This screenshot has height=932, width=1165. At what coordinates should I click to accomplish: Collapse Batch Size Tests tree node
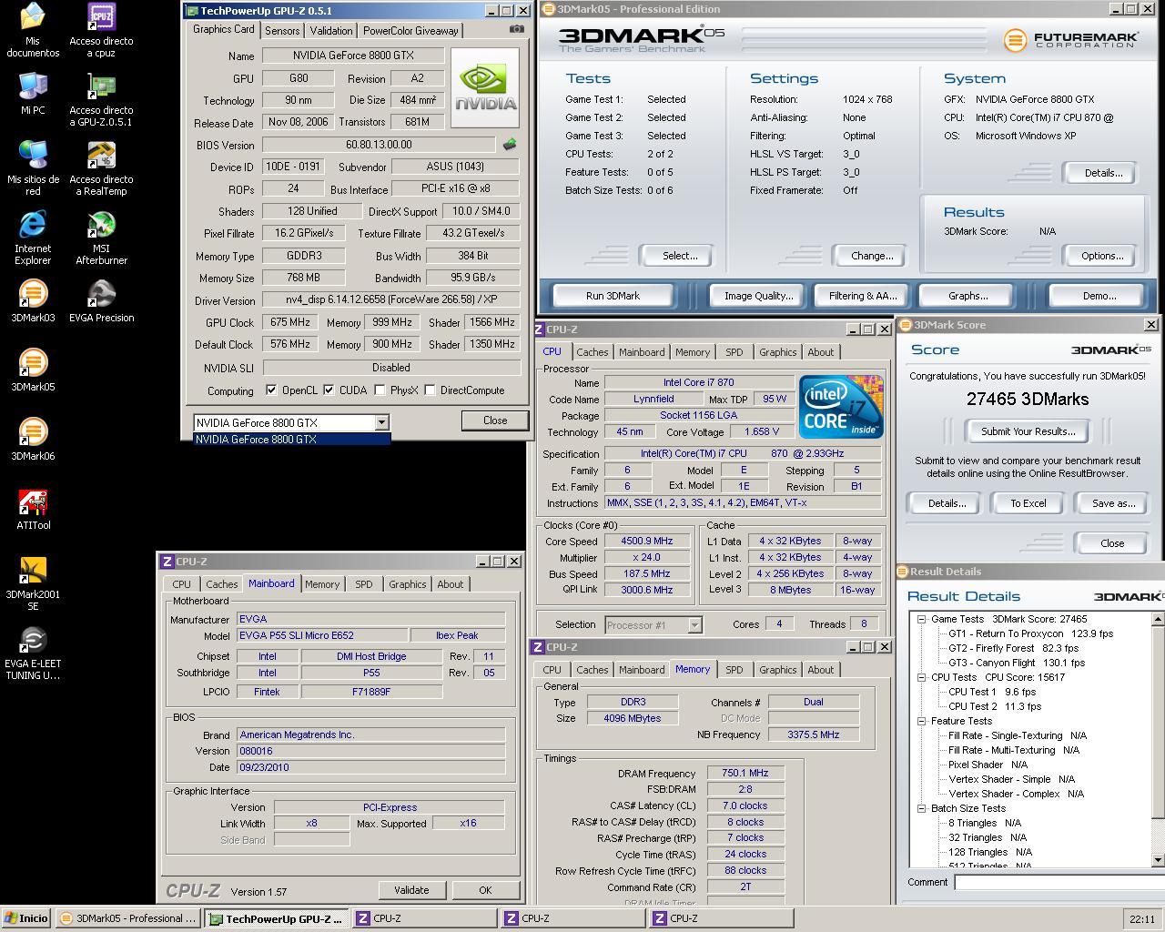tap(922, 808)
